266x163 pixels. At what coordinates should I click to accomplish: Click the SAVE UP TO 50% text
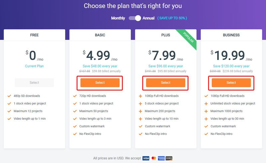click(x=172, y=18)
